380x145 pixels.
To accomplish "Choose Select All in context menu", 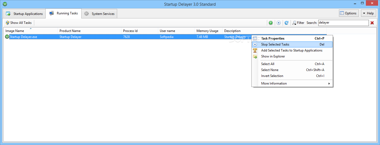I will click(x=292, y=64).
